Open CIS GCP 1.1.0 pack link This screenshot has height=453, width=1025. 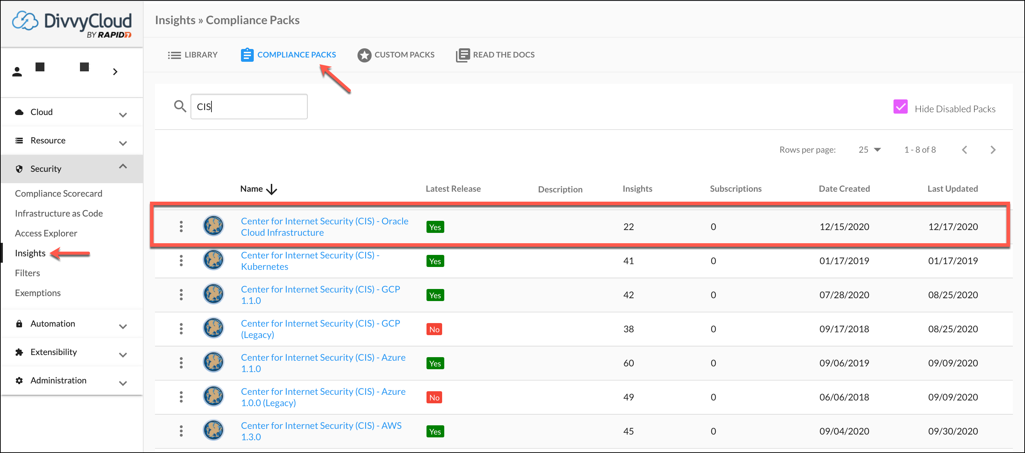point(320,295)
